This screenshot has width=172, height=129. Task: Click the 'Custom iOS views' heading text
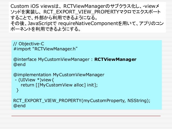(x=32, y=6)
